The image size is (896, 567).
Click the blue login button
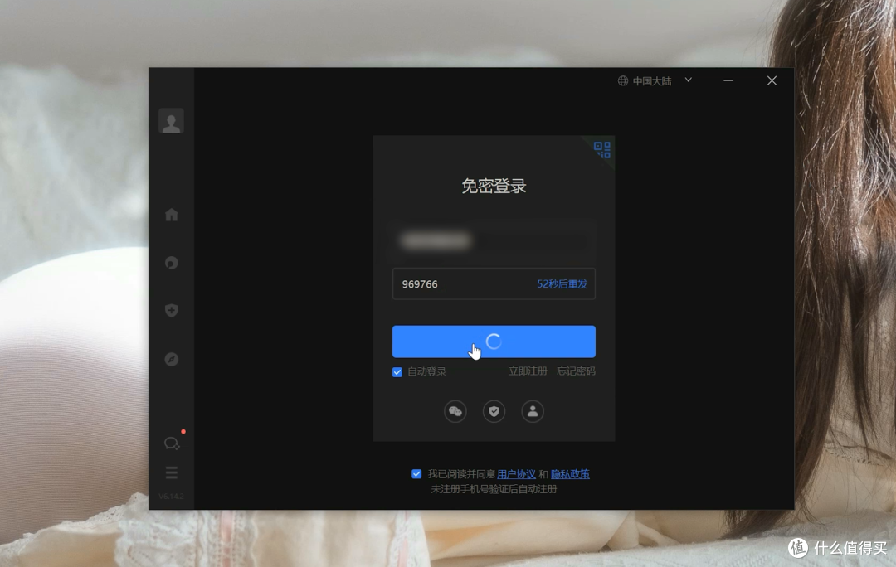[x=494, y=342]
